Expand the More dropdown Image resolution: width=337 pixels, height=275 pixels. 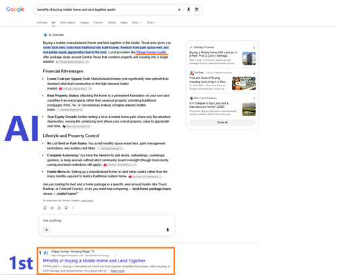(x=136, y=22)
